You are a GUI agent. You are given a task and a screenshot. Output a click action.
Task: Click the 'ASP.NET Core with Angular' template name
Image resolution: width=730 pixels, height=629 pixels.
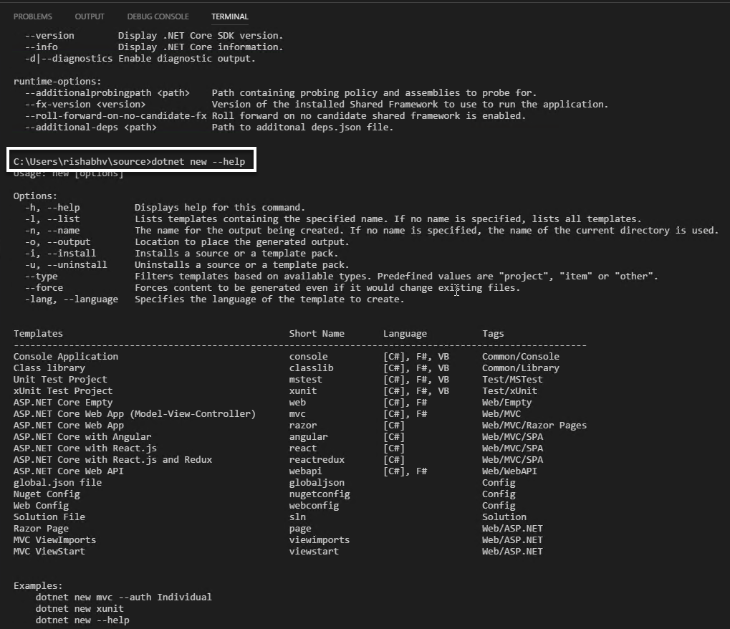point(82,437)
